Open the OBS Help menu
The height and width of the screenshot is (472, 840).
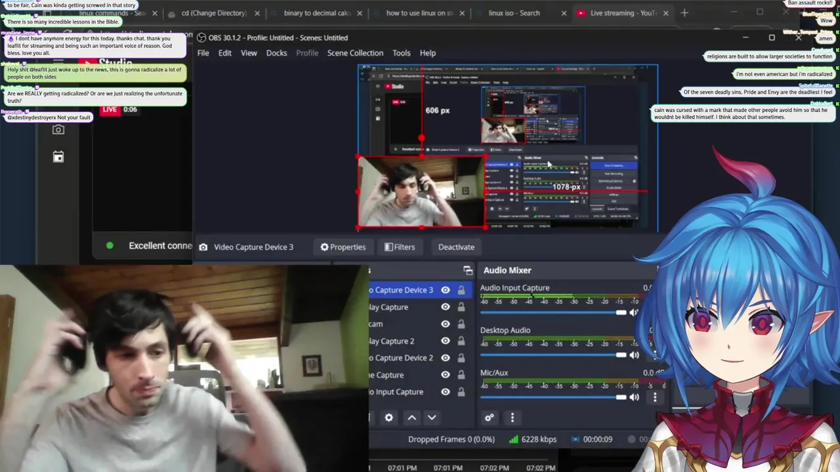pos(428,53)
